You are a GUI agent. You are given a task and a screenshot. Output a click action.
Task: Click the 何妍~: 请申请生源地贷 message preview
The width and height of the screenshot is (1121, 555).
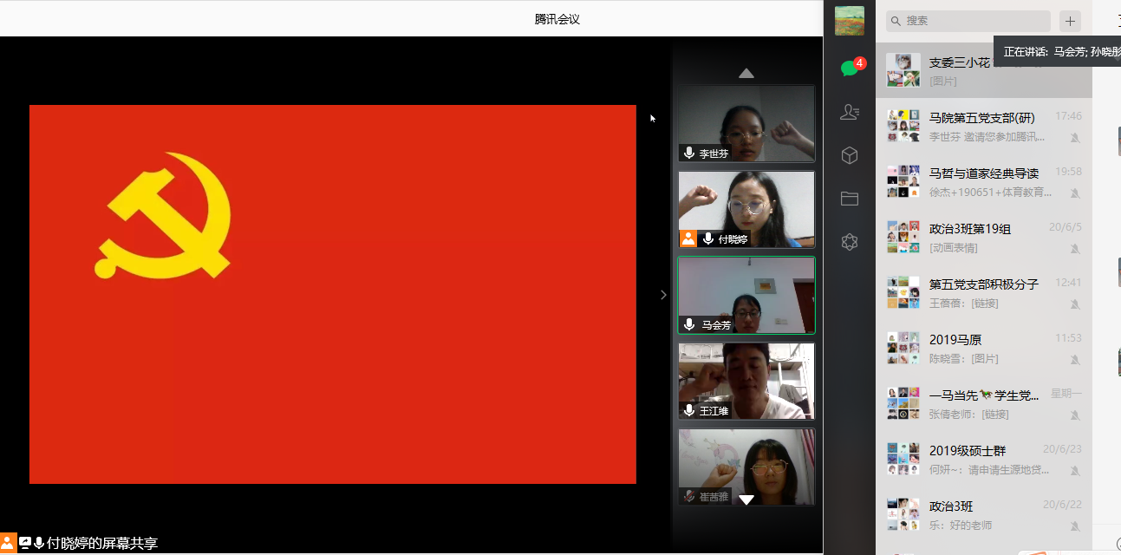pos(989,470)
